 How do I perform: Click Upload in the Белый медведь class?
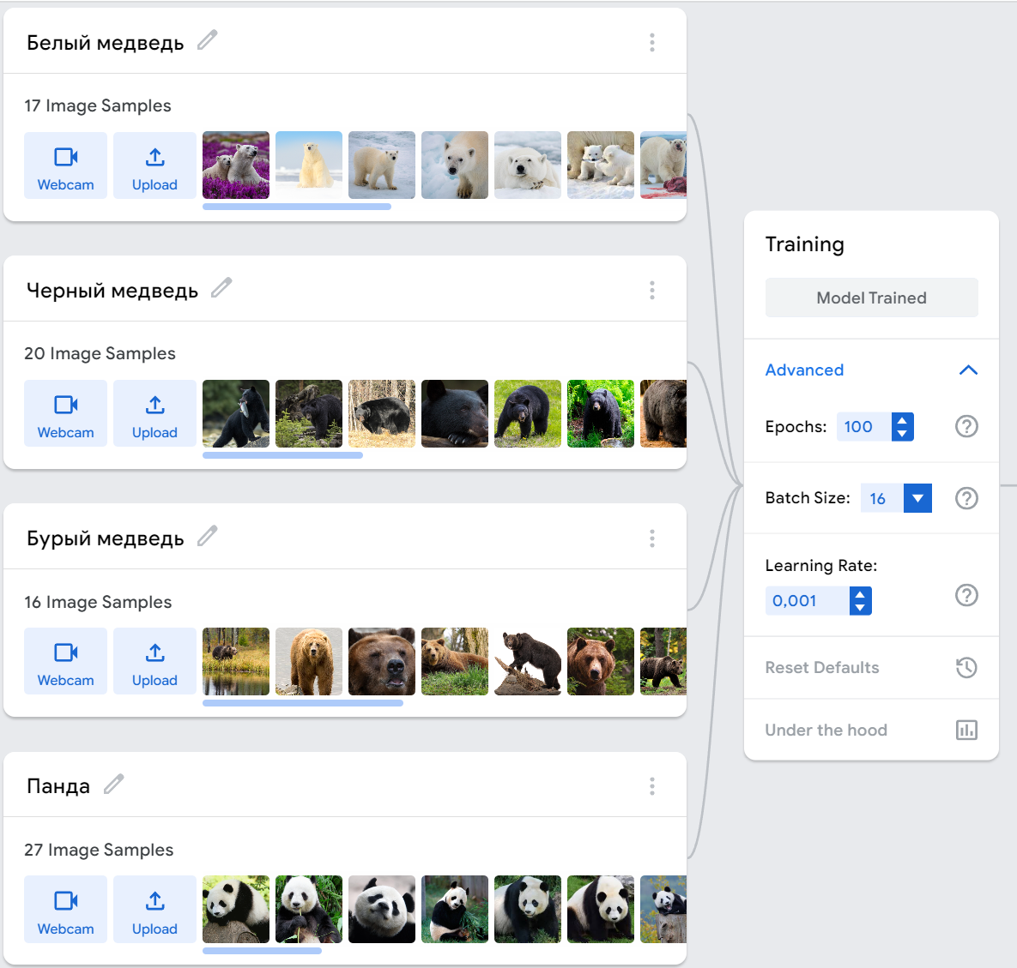click(154, 165)
